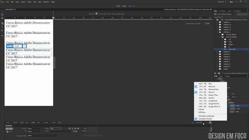Switch to the CC Libraries panel tab
The width and height of the screenshot is (249, 140).
(x=222, y=11)
